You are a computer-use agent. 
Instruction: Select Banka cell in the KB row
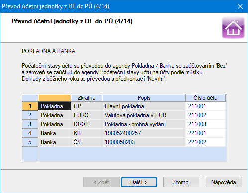coord(55,133)
